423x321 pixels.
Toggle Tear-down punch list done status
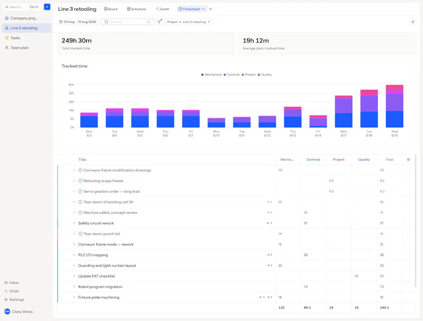(80, 234)
